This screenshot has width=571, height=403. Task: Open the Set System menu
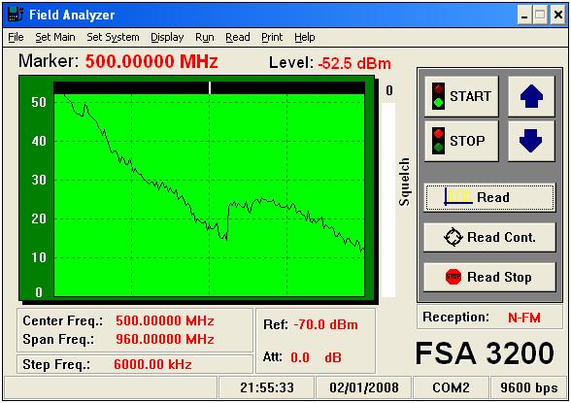(113, 37)
